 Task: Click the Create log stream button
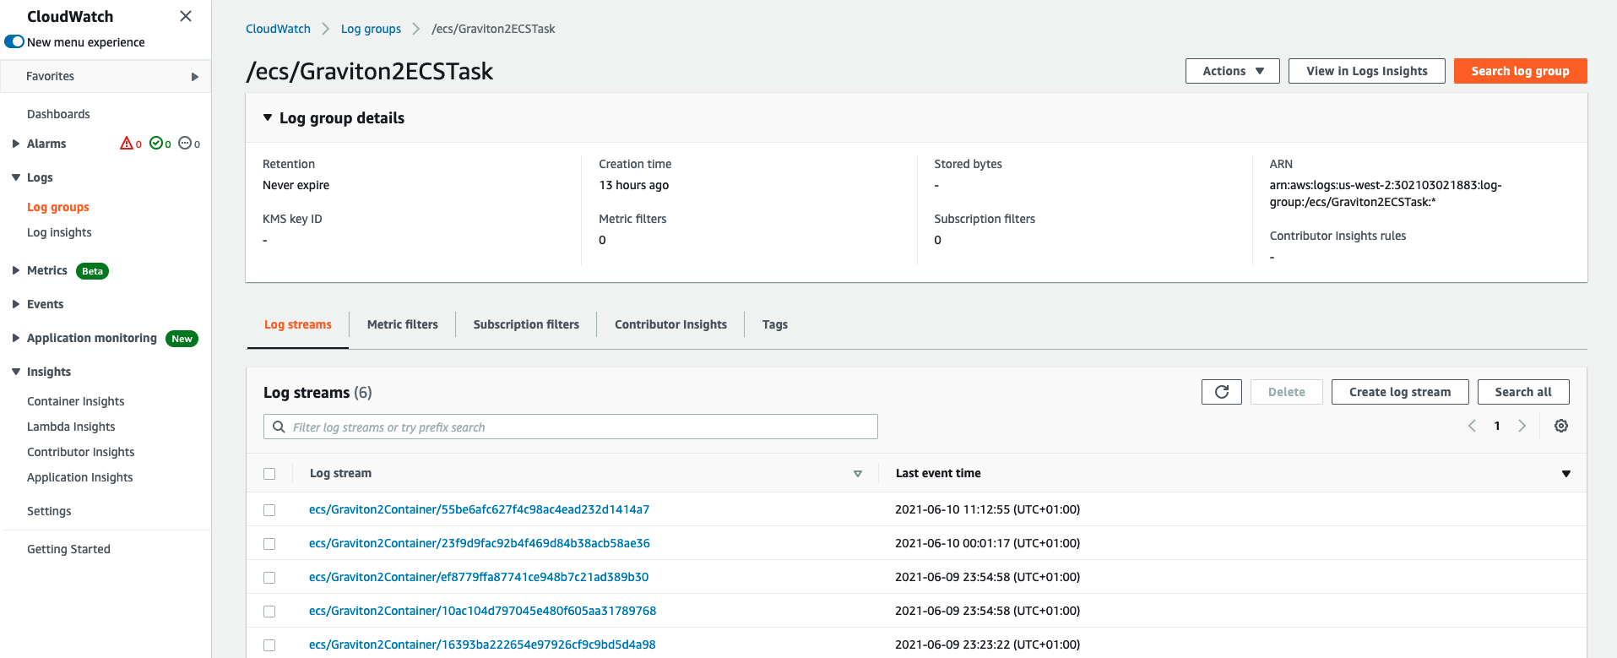click(x=1400, y=392)
